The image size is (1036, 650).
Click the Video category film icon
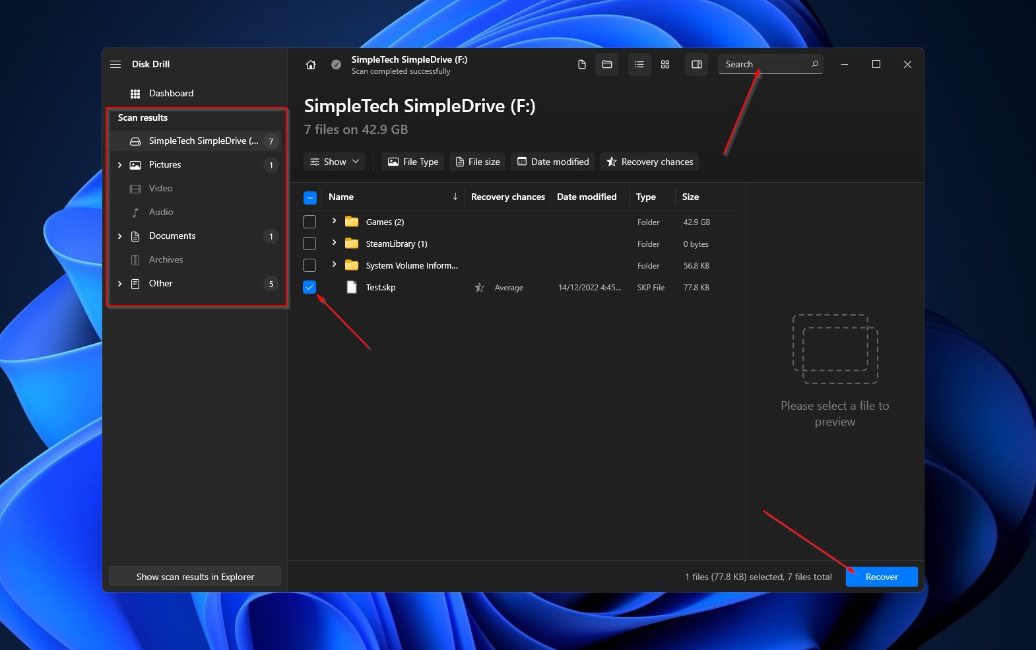pyautogui.click(x=135, y=189)
